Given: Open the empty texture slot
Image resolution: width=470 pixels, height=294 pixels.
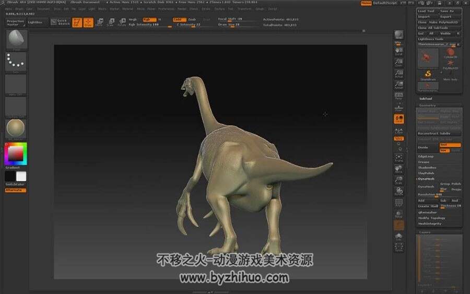Looking at the screenshot, I should pos(16,107).
